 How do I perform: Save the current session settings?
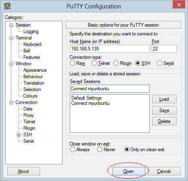click(x=164, y=110)
